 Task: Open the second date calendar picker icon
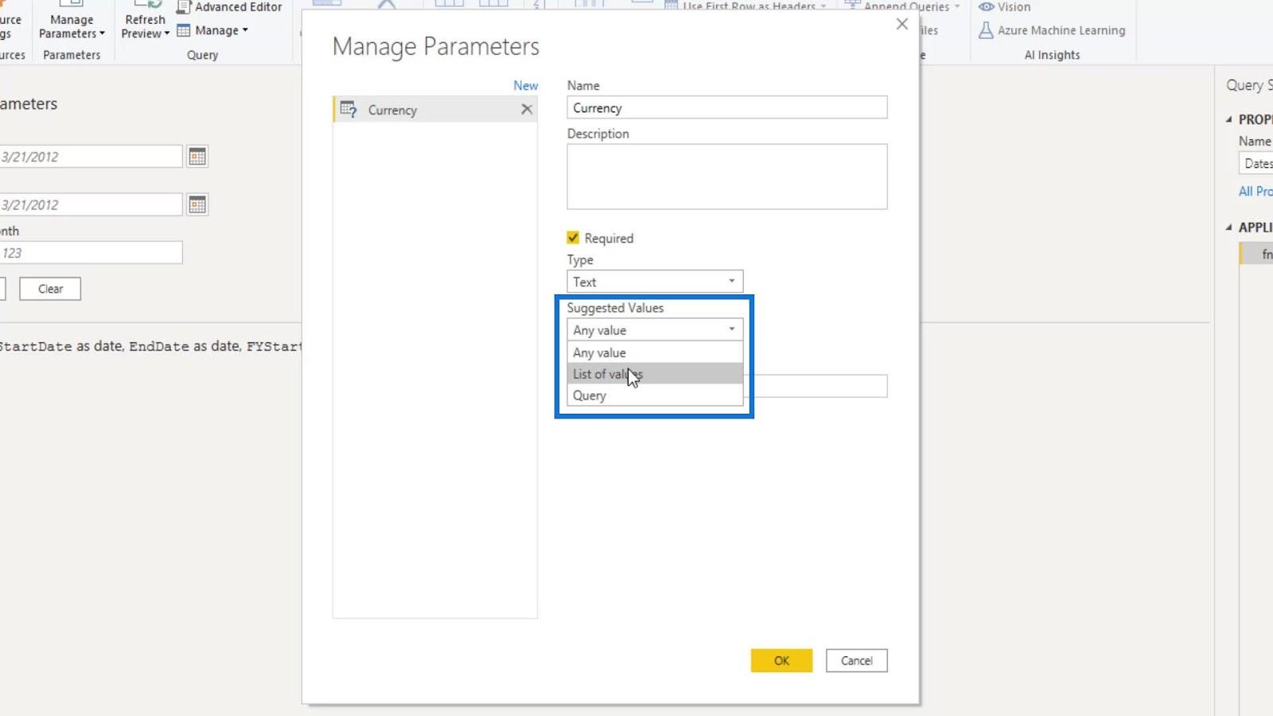click(197, 204)
